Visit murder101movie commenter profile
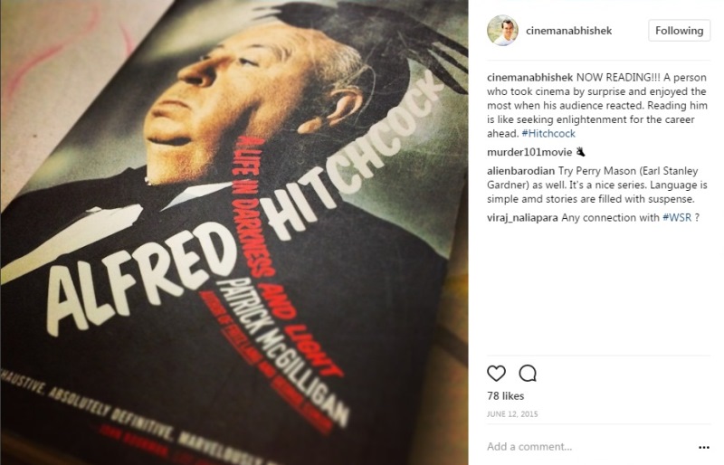The width and height of the screenshot is (724, 465). 529,152
